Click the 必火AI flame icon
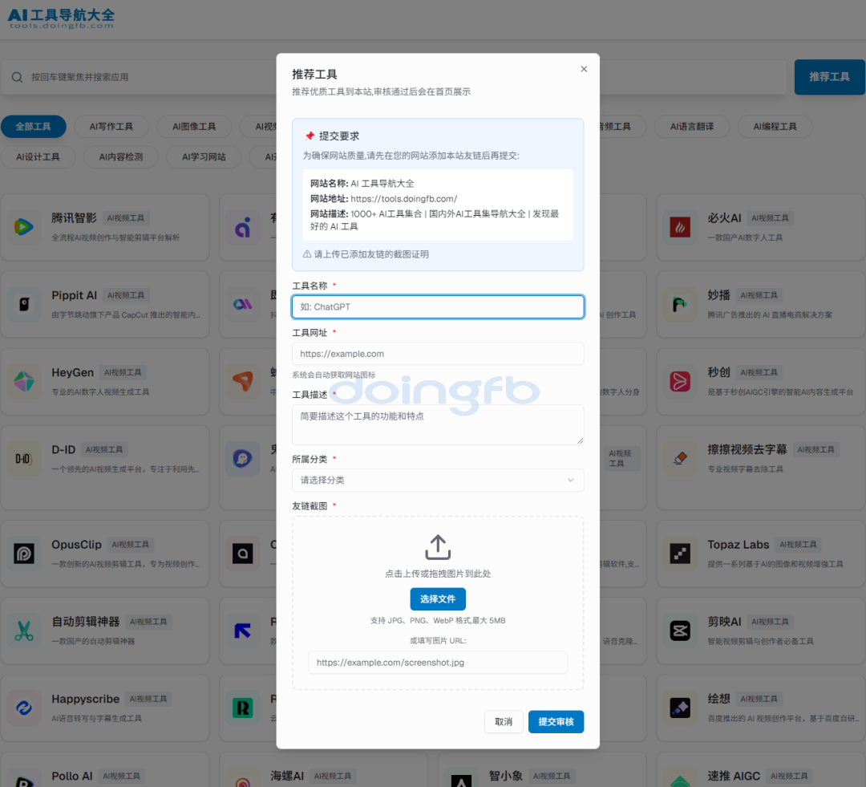 (680, 227)
